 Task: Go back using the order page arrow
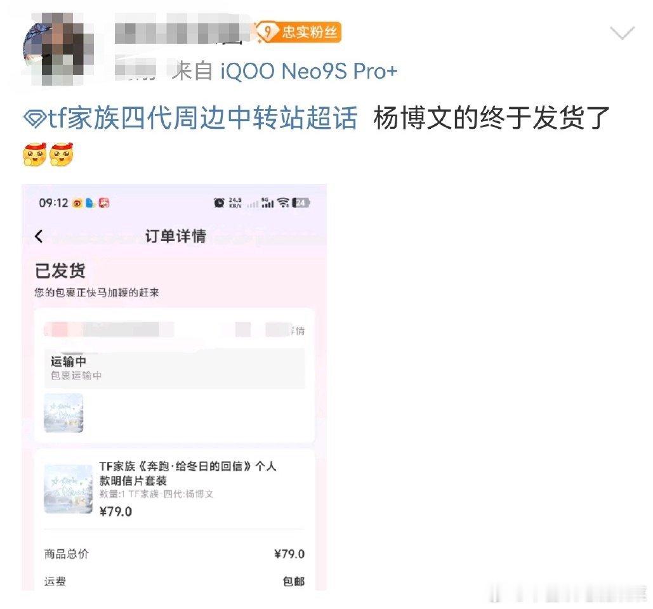(39, 236)
